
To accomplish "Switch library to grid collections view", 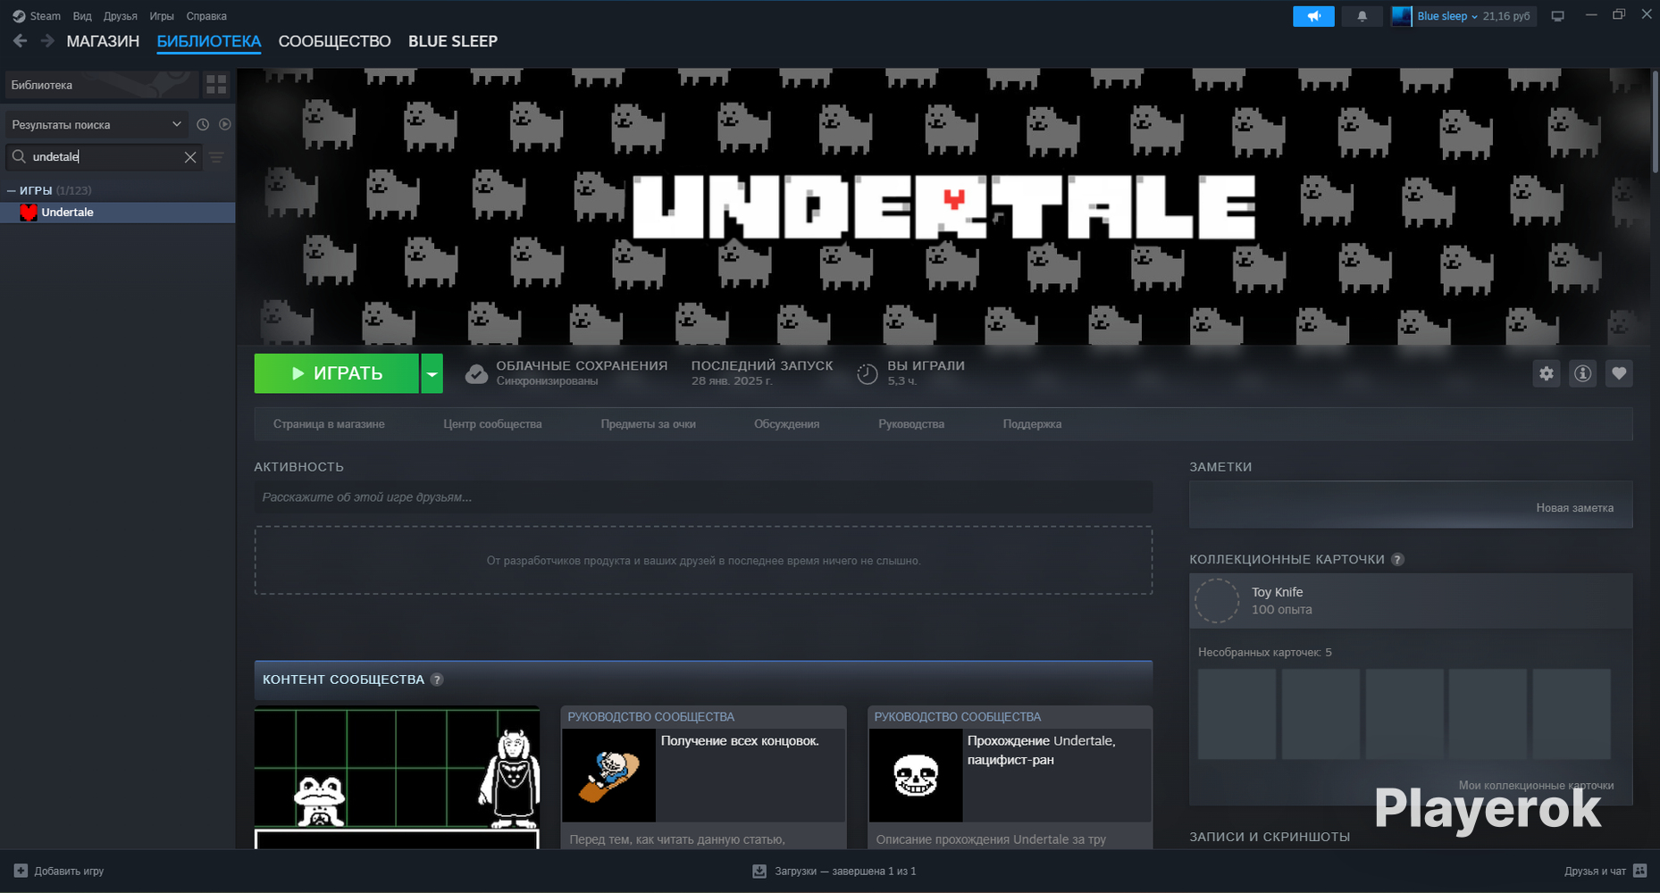I will point(216,85).
